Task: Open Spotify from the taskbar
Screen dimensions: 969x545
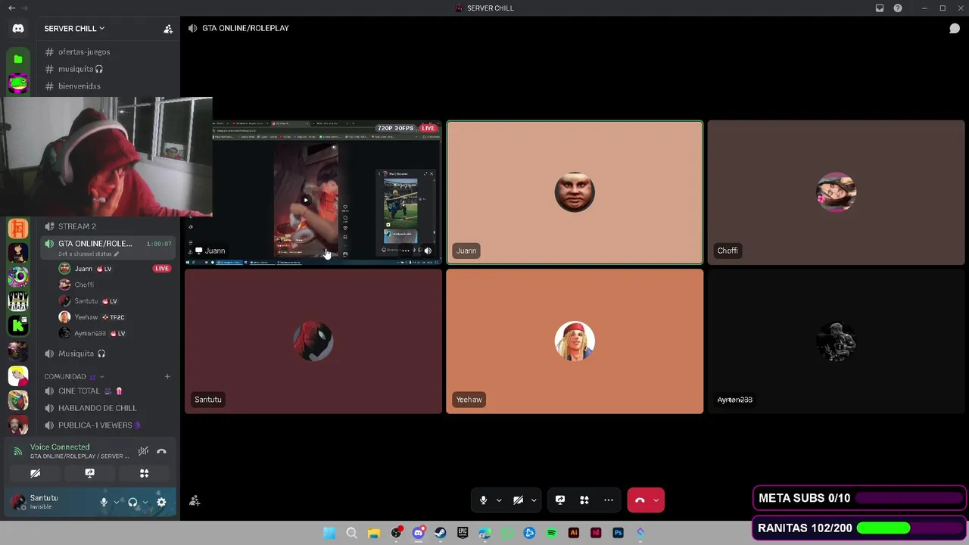Action: point(551,533)
